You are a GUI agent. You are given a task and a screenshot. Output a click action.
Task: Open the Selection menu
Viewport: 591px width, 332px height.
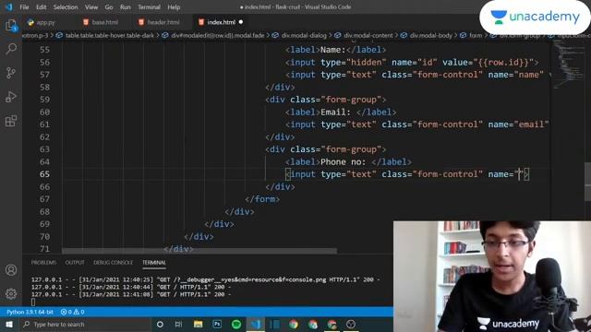[x=66, y=7]
